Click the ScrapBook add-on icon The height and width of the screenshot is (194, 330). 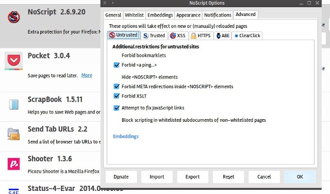click(x=14, y=104)
